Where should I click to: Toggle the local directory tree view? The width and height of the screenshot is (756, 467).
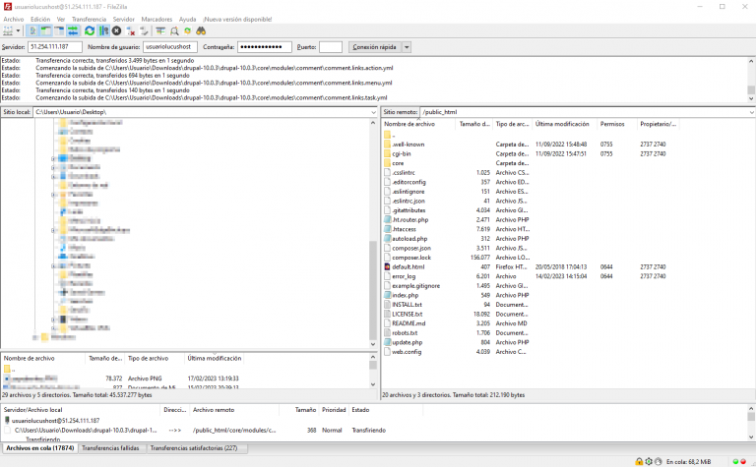point(46,31)
